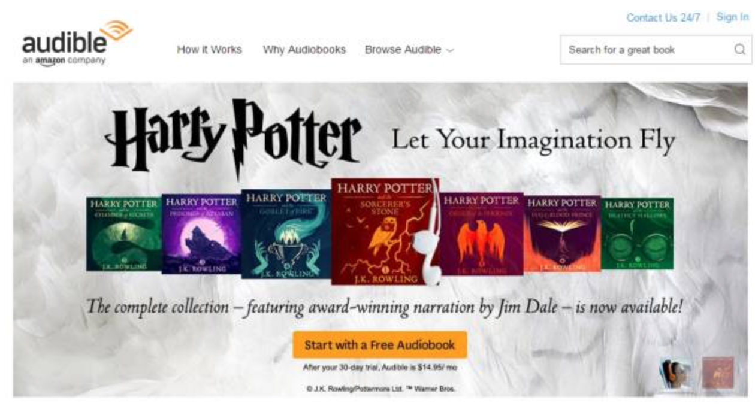Open the Browse Audible dropdown
This screenshot has width=755, height=406.
click(x=409, y=50)
